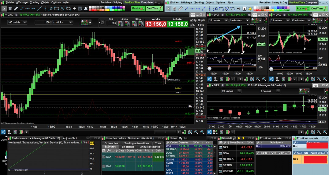329x175 pixels.
Task: Toggle the Sg checkbox
Action: (x=192, y=20)
